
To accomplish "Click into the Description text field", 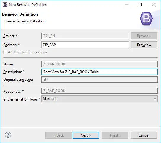I will pyautogui.click(x=99, y=72).
